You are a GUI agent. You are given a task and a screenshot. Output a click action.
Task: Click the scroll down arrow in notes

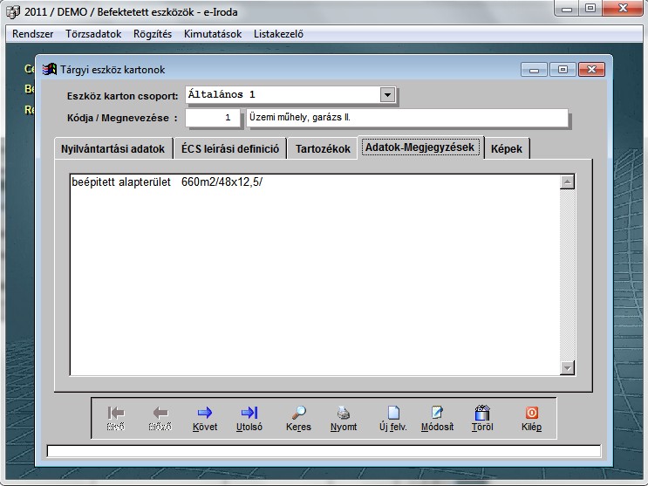[568, 367]
